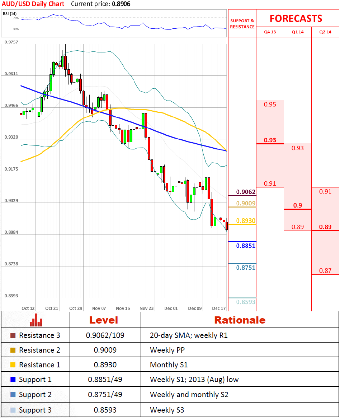Click the FORECASTS heading
The width and height of the screenshot is (340, 418).
tap(296, 18)
